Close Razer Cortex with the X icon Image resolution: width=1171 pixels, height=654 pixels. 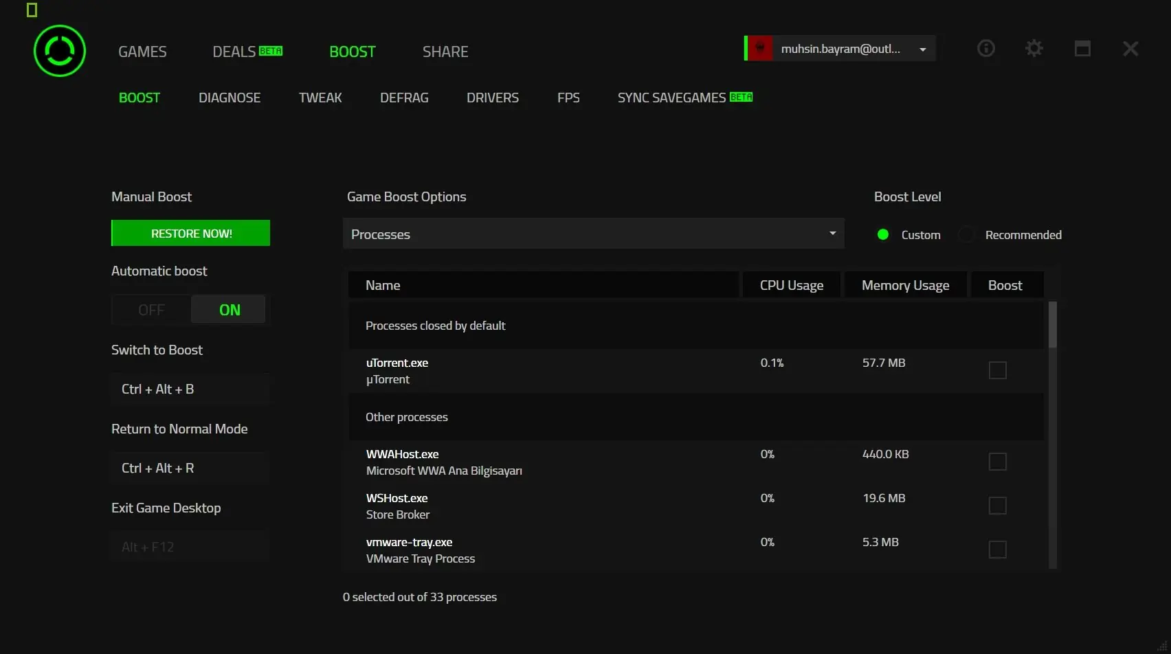coord(1130,49)
